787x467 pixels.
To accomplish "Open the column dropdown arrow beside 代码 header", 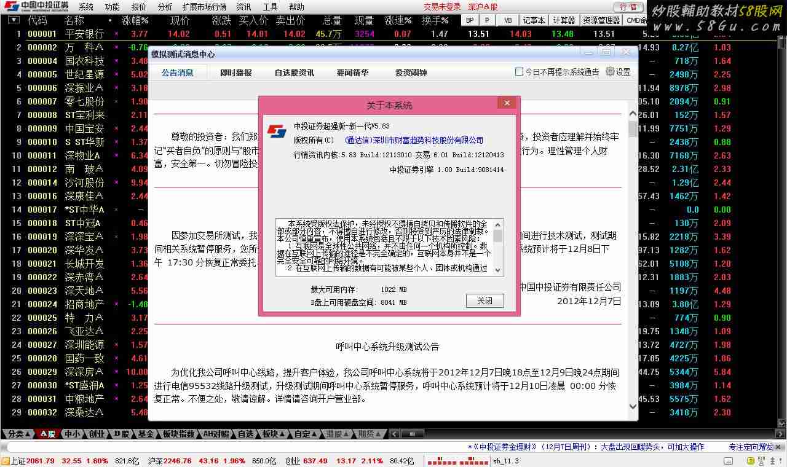I will [x=13, y=20].
